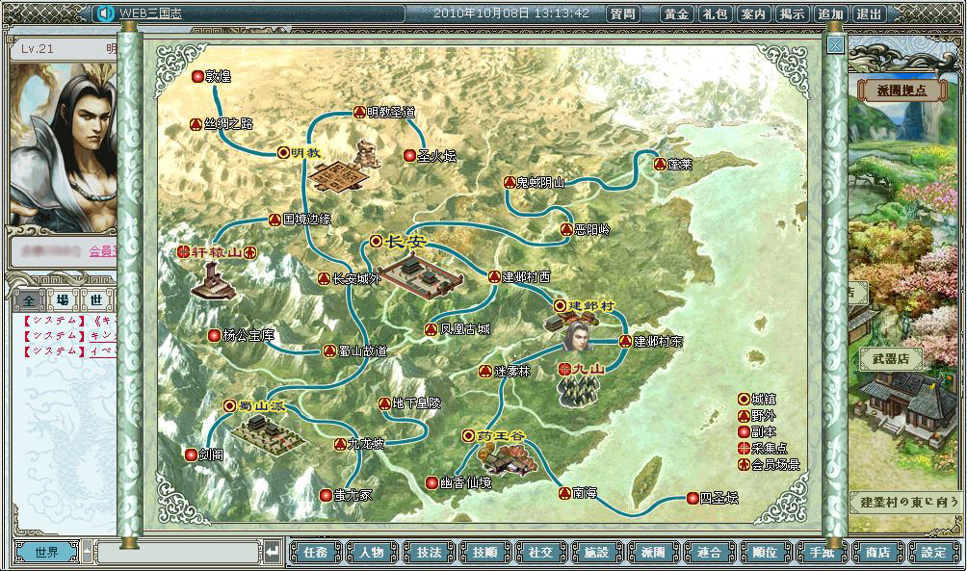This screenshot has height=571, width=967.
Task: Open the 設定 settings button
Action: (932, 553)
